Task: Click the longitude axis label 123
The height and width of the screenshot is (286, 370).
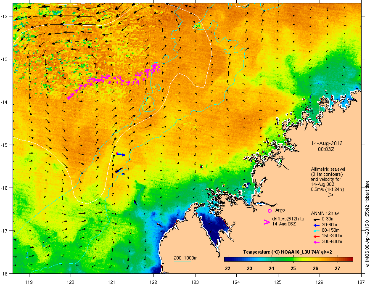Action: 195,282
